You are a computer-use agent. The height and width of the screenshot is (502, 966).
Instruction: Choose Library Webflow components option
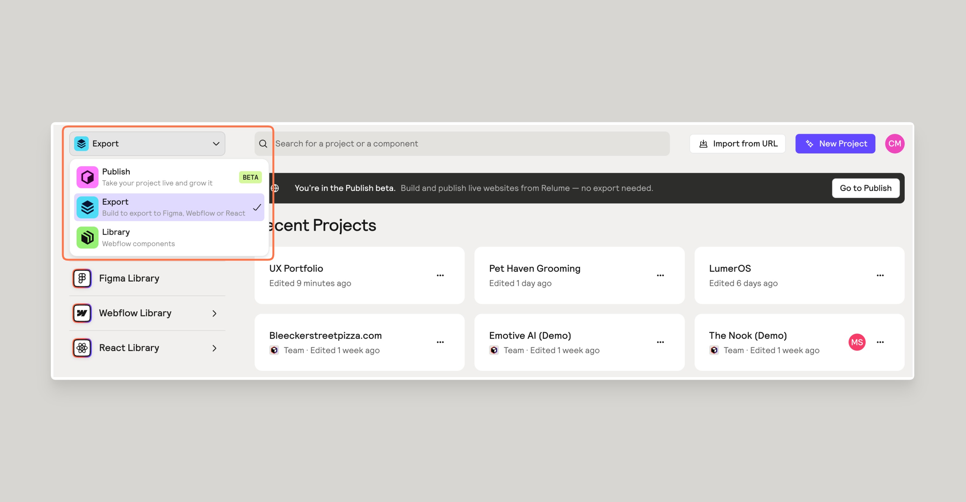169,238
